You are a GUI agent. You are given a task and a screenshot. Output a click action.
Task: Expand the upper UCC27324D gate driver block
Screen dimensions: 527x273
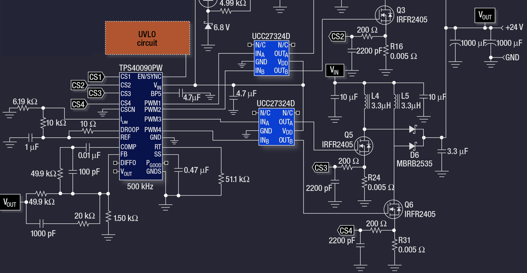pyautogui.click(x=272, y=58)
